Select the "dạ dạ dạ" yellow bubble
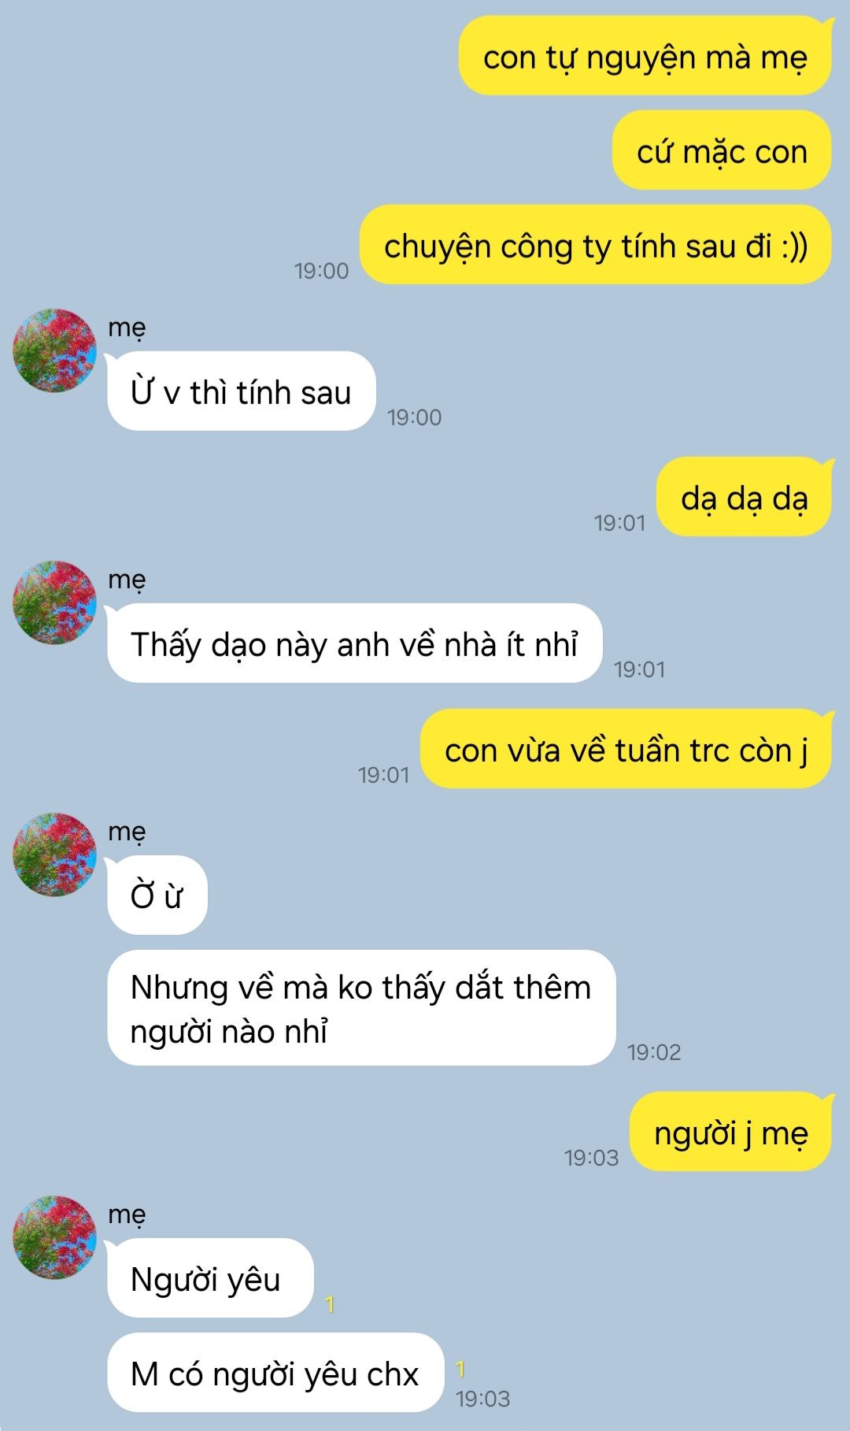Viewport: 850px width, 1431px height. (x=745, y=497)
